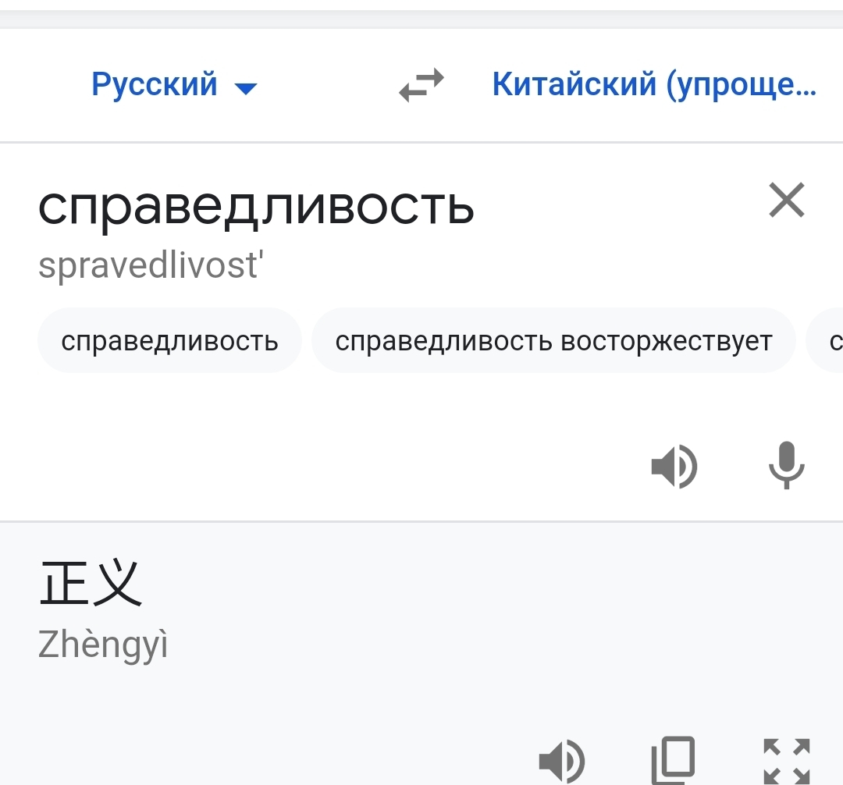Listen to the Russian source word

pos(674,467)
